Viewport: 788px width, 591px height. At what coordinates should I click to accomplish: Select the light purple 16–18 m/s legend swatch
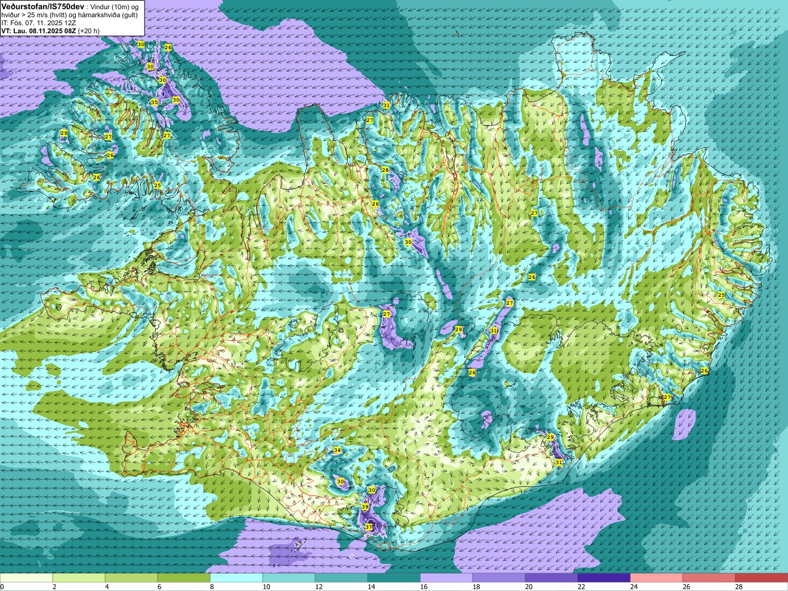pos(446,578)
